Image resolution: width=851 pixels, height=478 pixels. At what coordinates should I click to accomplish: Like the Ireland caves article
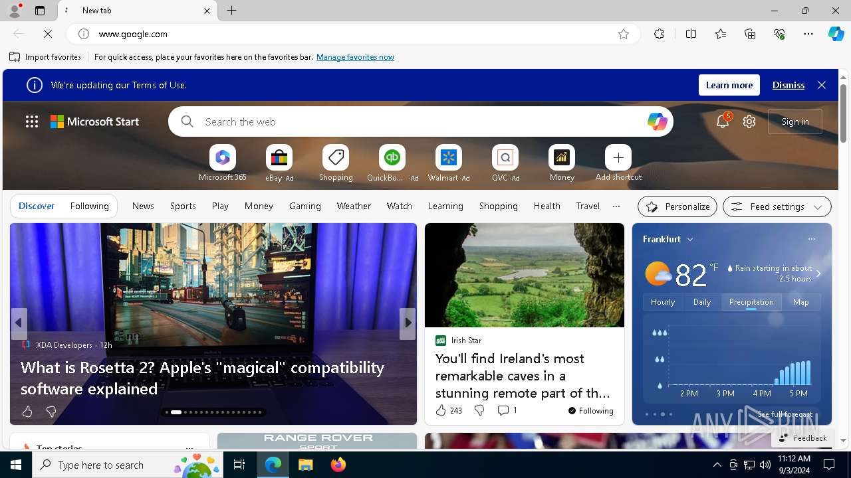click(x=441, y=410)
